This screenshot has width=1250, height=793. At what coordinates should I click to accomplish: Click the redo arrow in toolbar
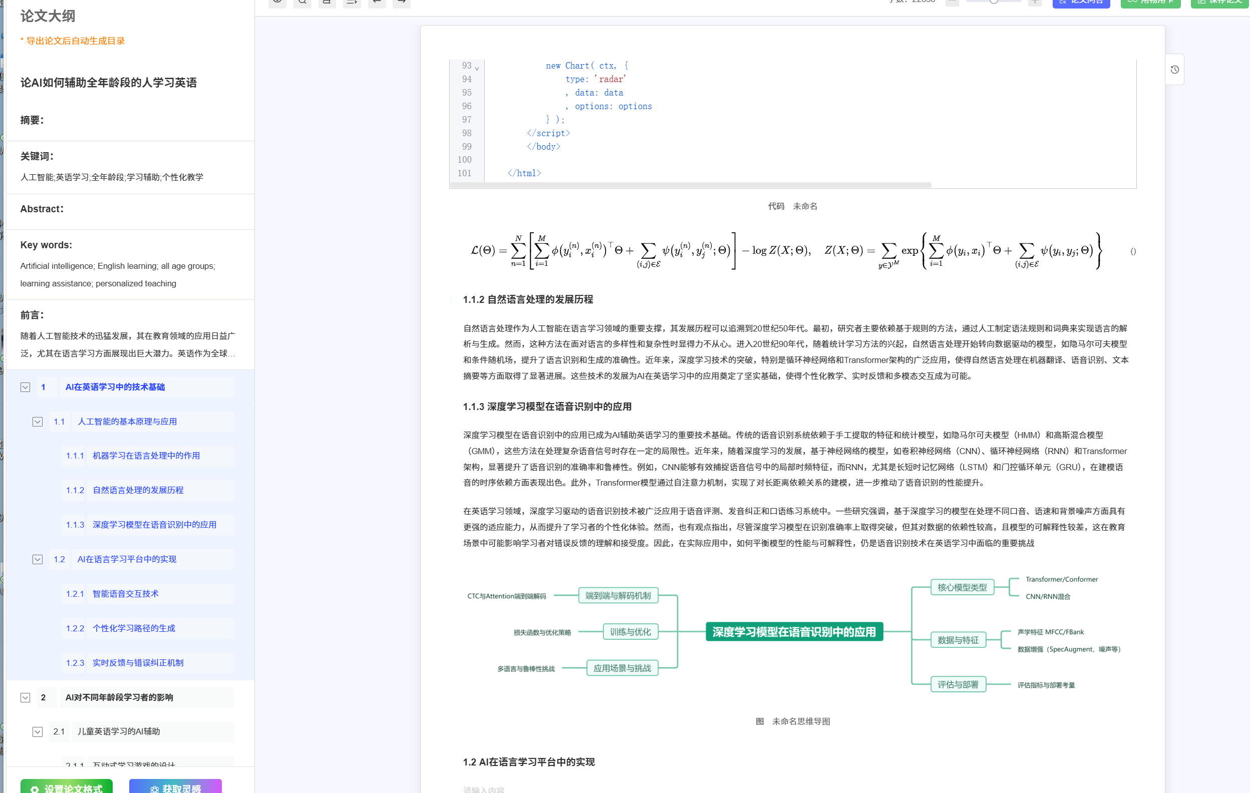coord(401,2)
